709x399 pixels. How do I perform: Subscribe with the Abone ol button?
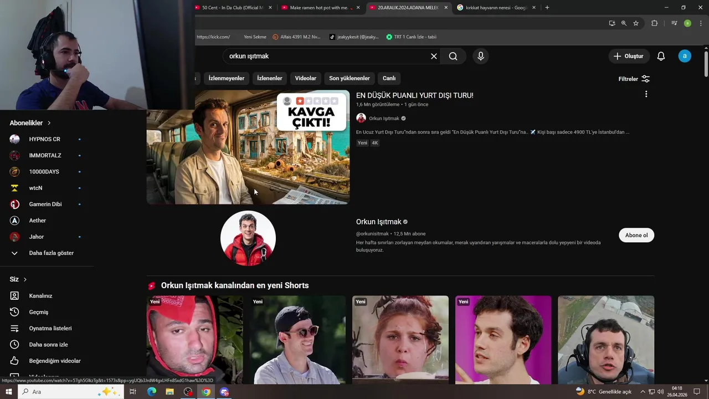pos(636,235)
